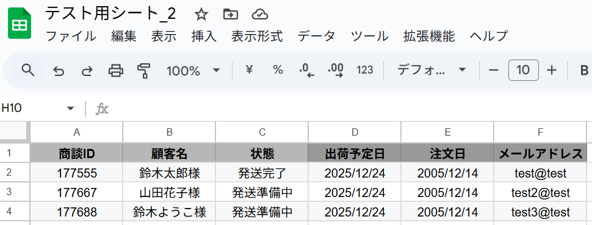Open the print dialog icon

coord(116,71)
